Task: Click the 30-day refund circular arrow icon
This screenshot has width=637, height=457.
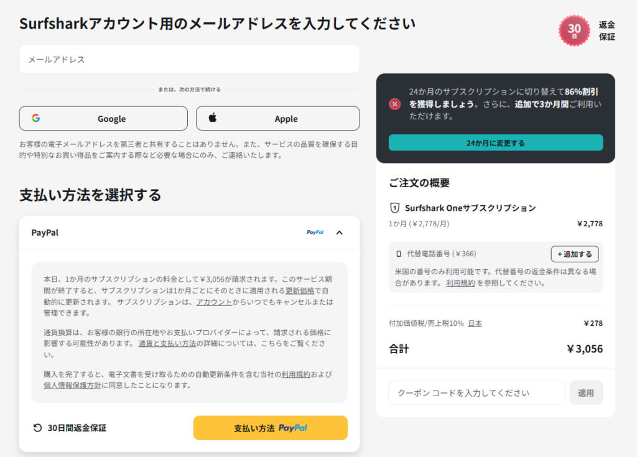Action: click(37, 428)
